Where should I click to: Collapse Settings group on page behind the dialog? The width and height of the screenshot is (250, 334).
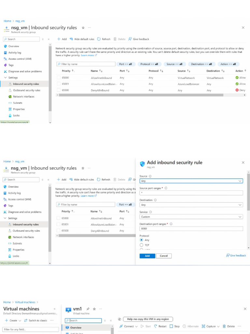5,218
